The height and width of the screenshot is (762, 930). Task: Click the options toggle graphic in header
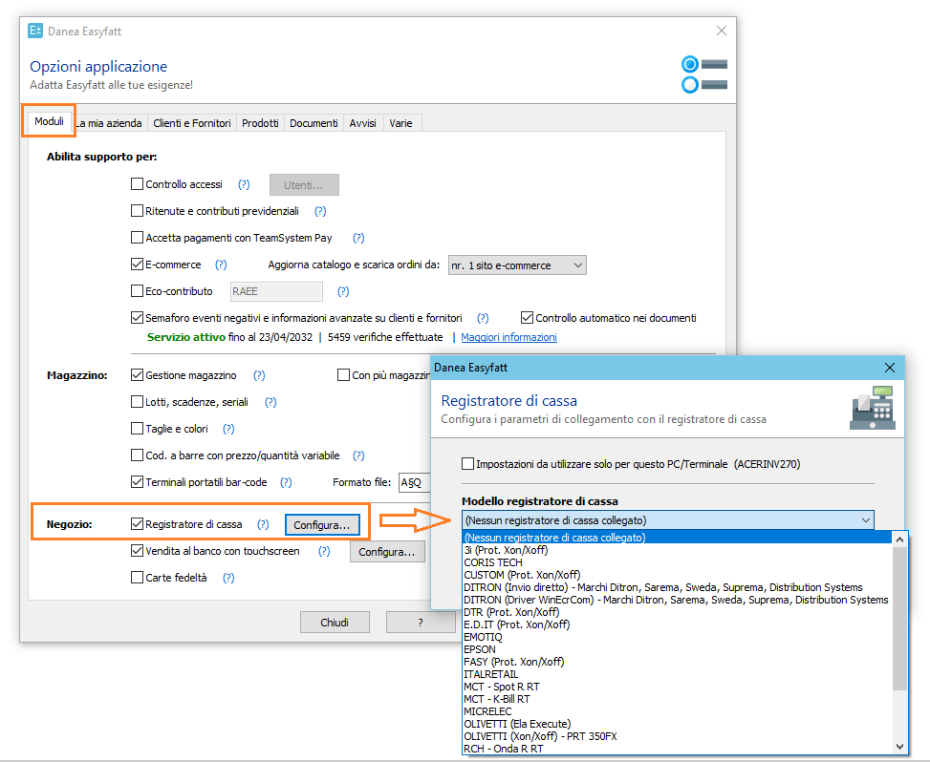[704, 74]
